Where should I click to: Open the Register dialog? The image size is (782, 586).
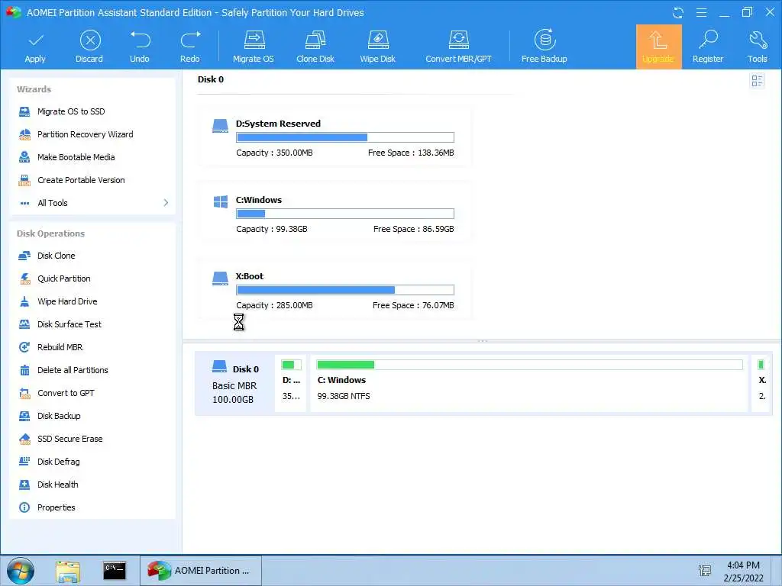[708, 48]
